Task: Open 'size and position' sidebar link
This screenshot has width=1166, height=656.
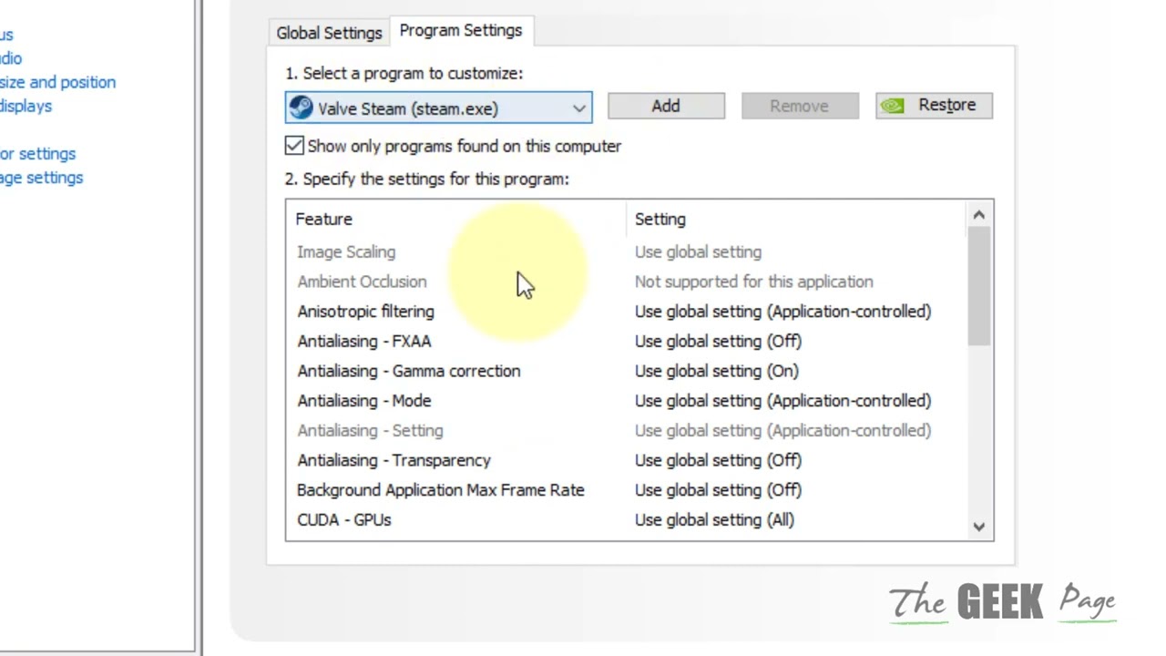Action: click(57, 82)
